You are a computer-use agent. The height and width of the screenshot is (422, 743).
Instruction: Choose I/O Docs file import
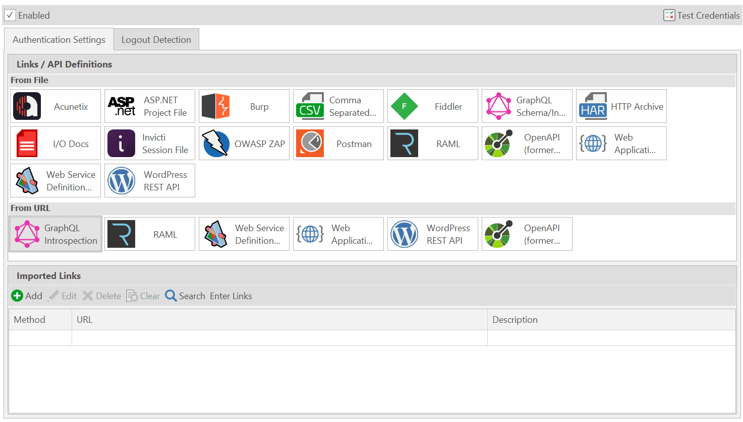point(55,144)
